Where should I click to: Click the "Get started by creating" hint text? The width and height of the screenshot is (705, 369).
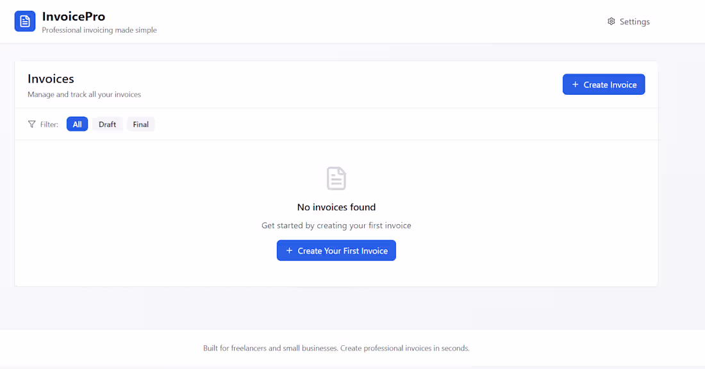336,225
